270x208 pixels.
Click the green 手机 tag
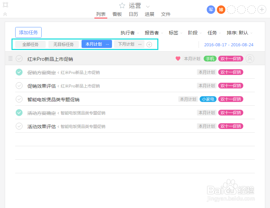(x=210, y=59)
